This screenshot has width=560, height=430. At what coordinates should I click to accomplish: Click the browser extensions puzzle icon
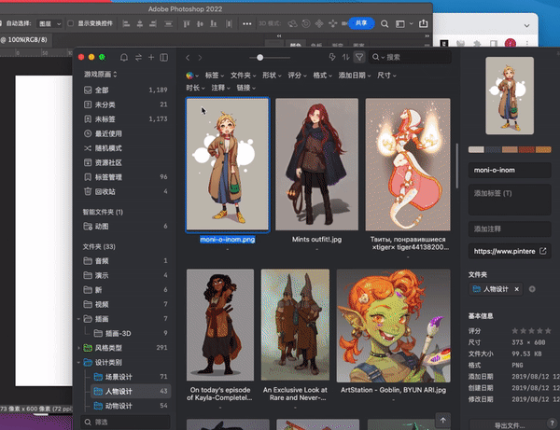coord(477,43)
